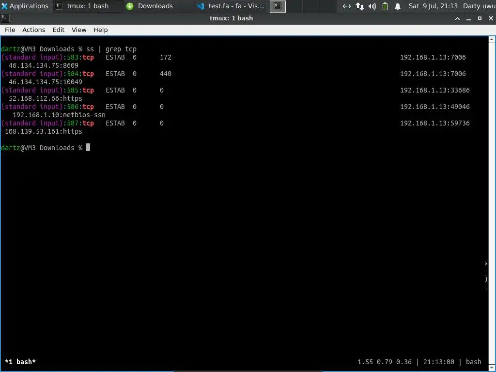496x372 pixels.
Task: Click the 192.168.1.13:33686 local address
Action: [435, 90]
